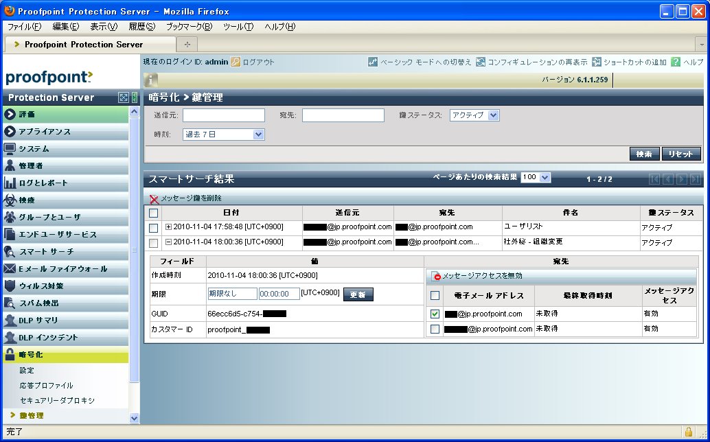
Task: Click the 検索 button
Action: [644, 154]
